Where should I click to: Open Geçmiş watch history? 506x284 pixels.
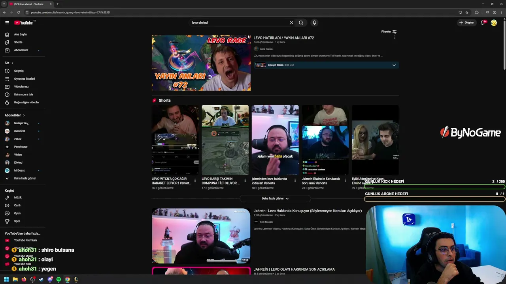click(19, 71)
